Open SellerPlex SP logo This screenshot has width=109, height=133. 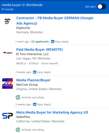tap(7, 116)
